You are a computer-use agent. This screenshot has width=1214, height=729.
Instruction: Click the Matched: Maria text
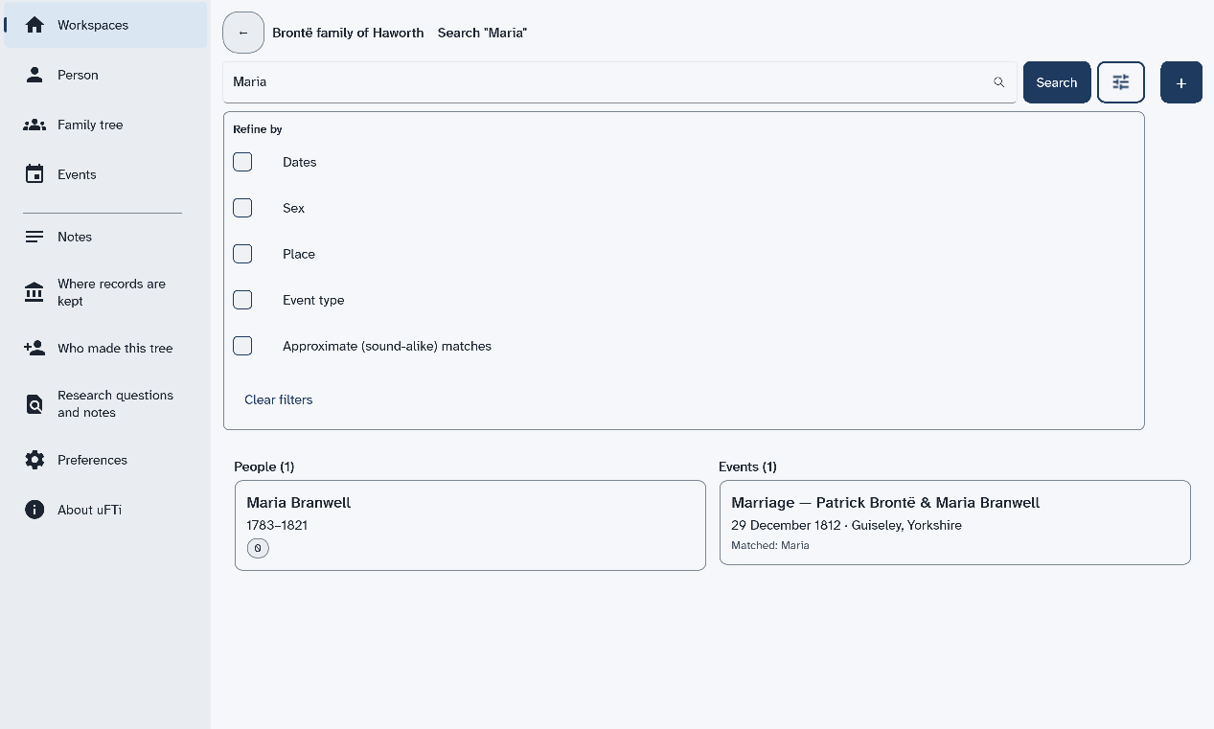[770, 545]
